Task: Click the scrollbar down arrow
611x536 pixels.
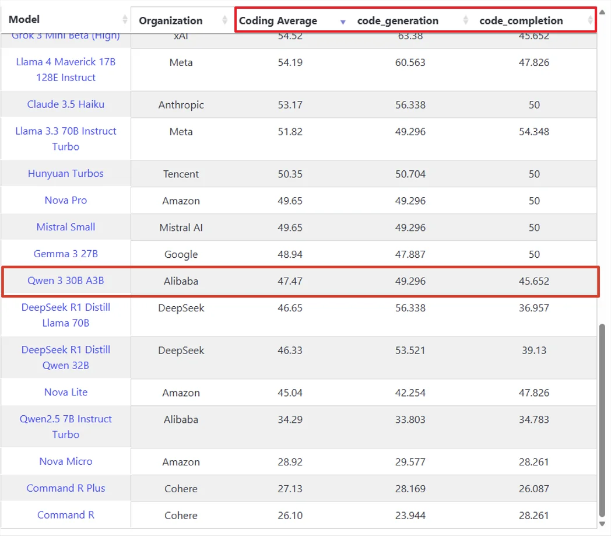Action: (602, 524)
